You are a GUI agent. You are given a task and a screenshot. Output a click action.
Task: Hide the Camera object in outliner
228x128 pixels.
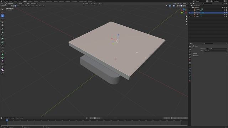tap(224, 9)
